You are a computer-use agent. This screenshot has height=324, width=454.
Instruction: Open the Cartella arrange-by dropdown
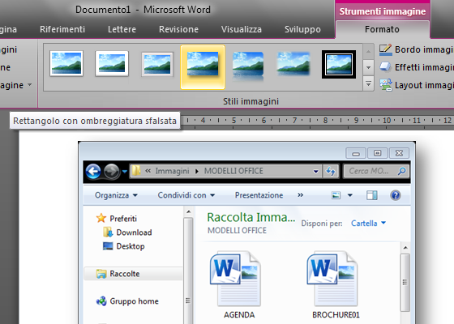[x=368, y=224]
